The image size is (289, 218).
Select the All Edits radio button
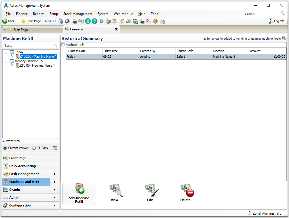pos(34,148)
